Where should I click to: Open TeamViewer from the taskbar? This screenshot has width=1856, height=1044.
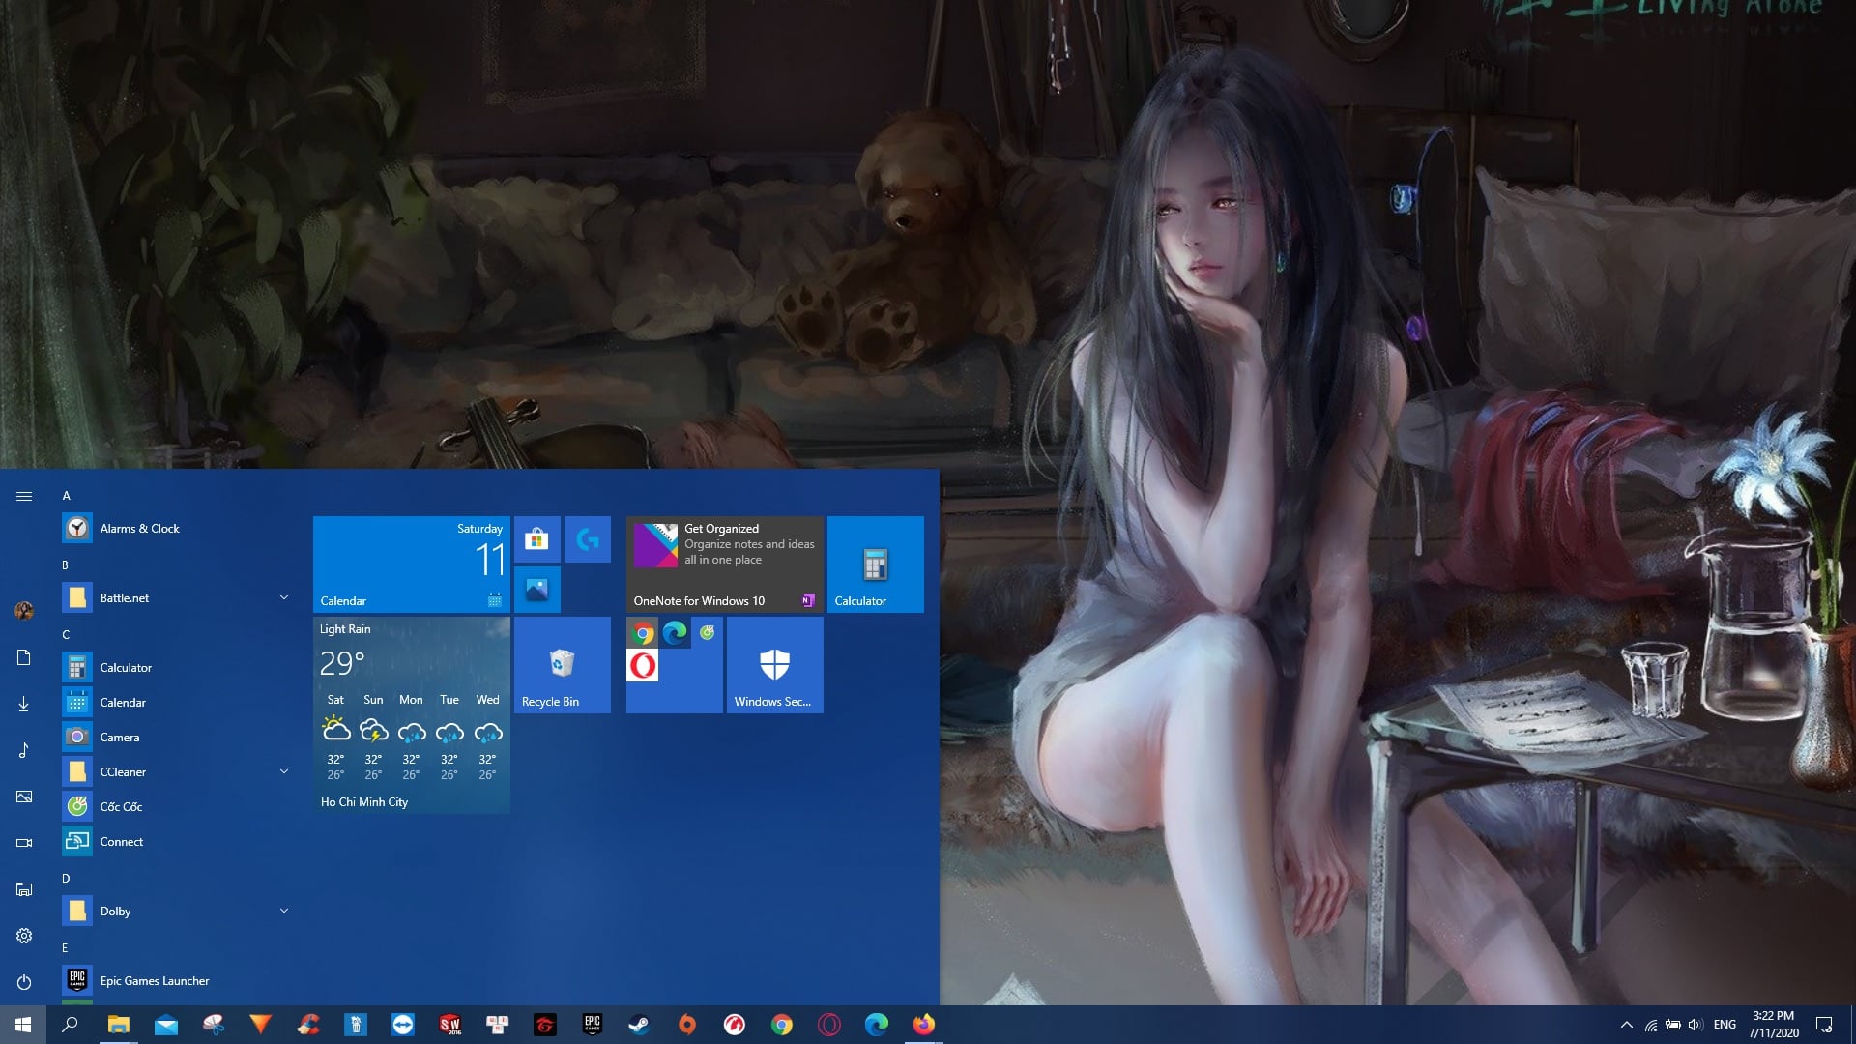[x=403, y=1025]
